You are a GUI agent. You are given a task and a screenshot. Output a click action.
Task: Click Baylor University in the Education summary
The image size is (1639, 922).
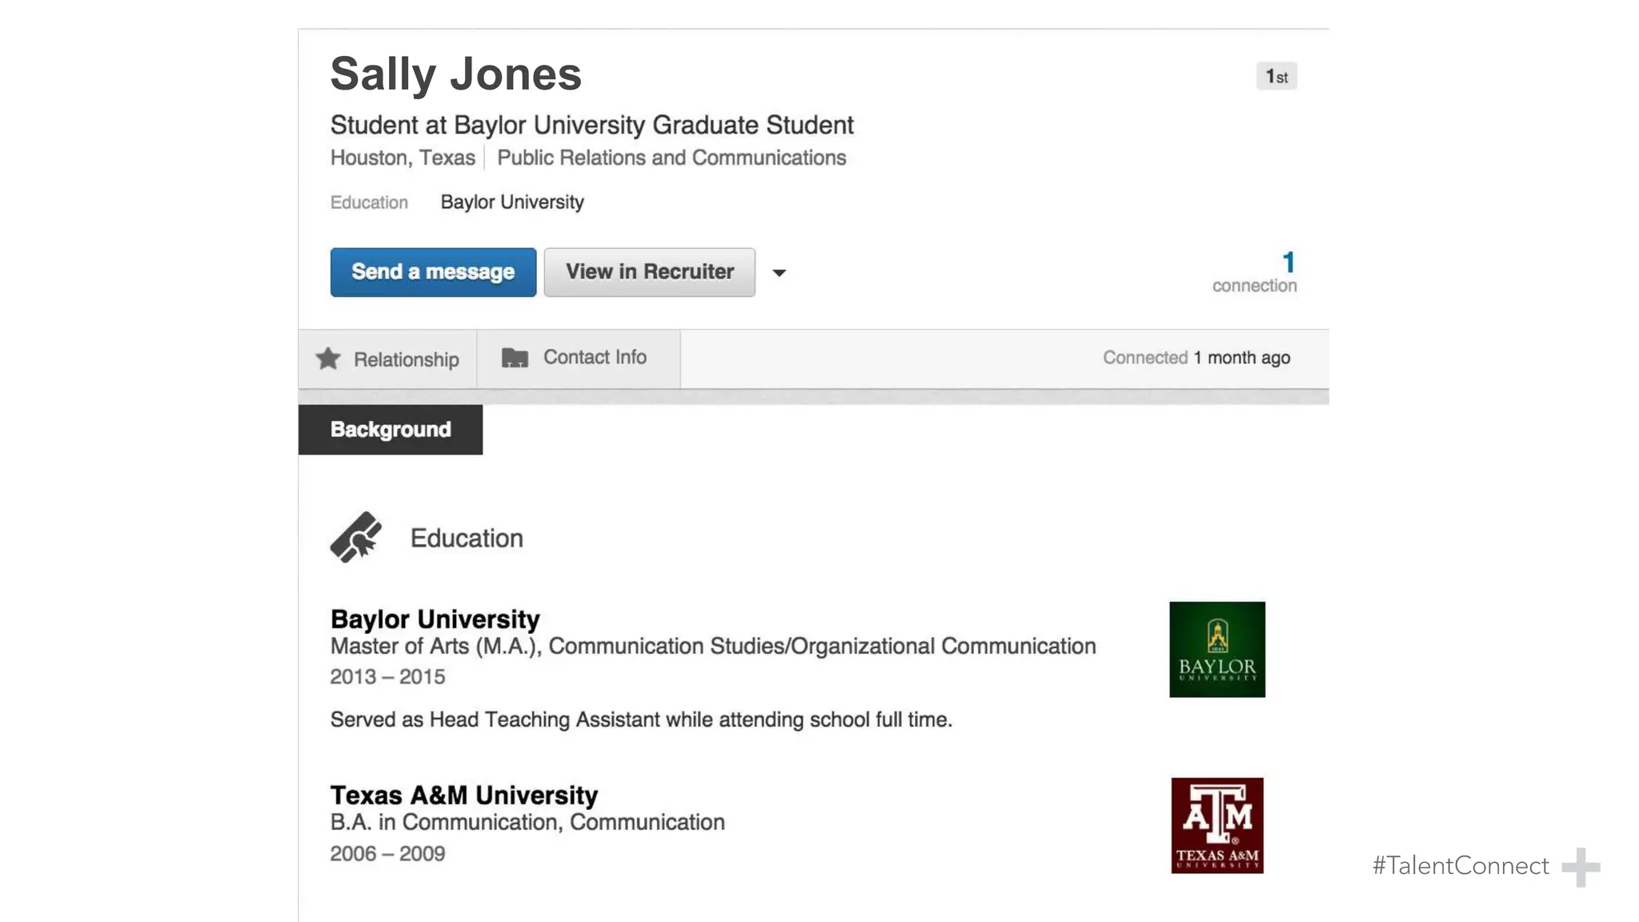tap(512, 202)
